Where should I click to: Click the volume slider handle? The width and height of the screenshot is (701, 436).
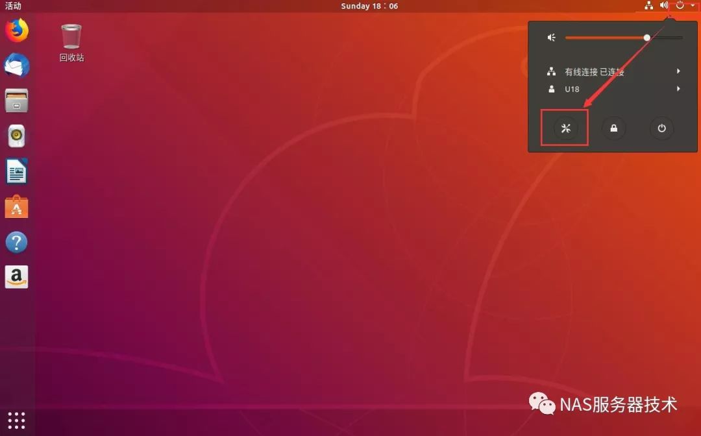tap(647, 38)
